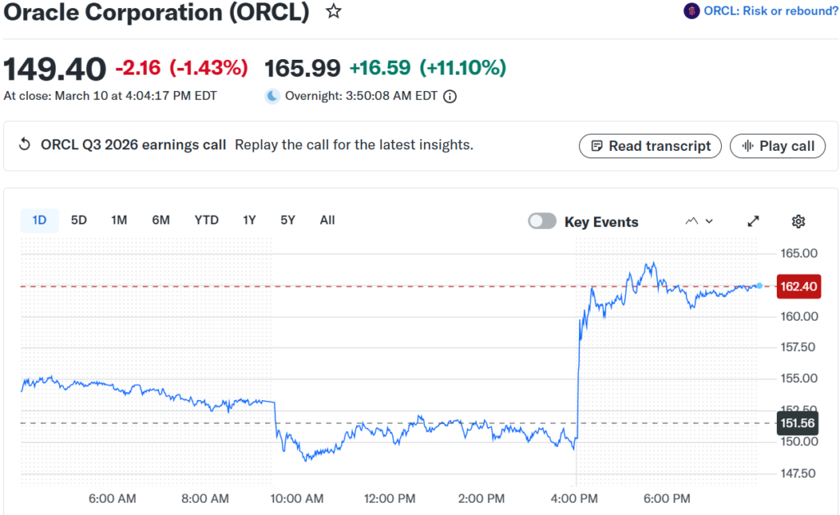840x515 pixels.
Task: View the 1Y chart range
Action: point(249,220)
